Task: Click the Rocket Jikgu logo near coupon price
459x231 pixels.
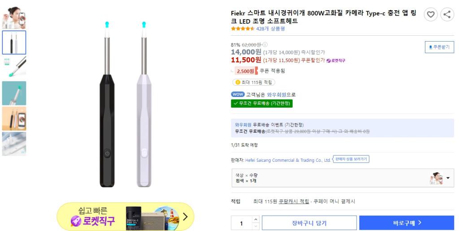Action: click(x=336, y=60)
